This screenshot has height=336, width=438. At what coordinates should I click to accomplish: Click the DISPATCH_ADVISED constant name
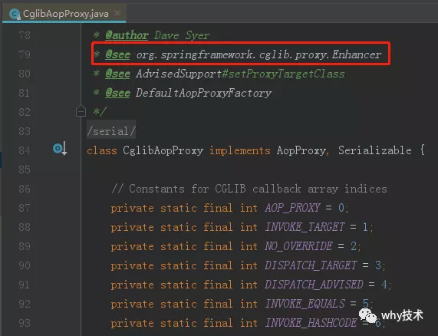click(314, 285)
